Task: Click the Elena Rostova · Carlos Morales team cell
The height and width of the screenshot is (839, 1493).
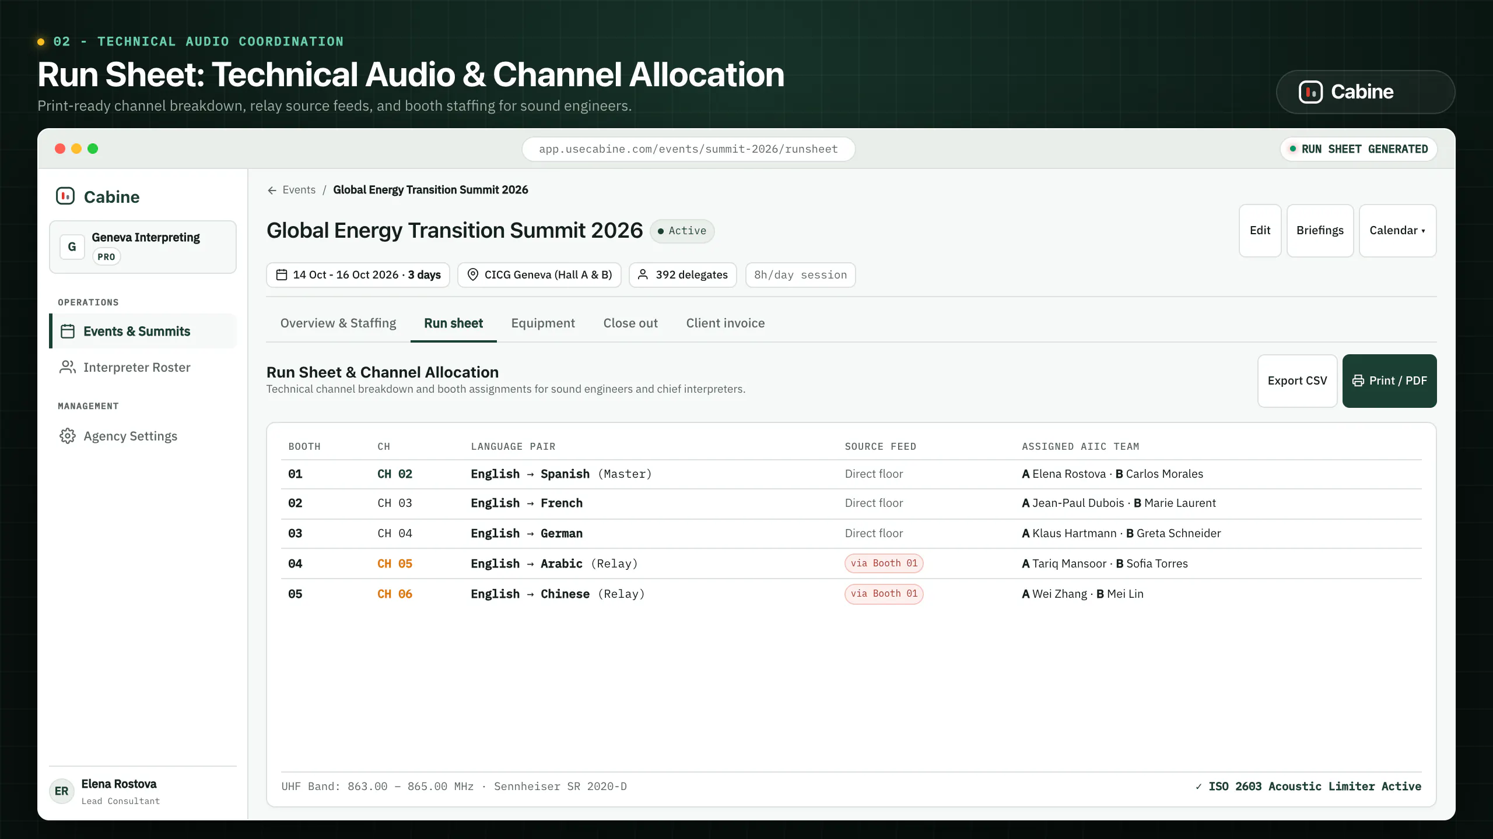Action: click(x=1112, y=474)
